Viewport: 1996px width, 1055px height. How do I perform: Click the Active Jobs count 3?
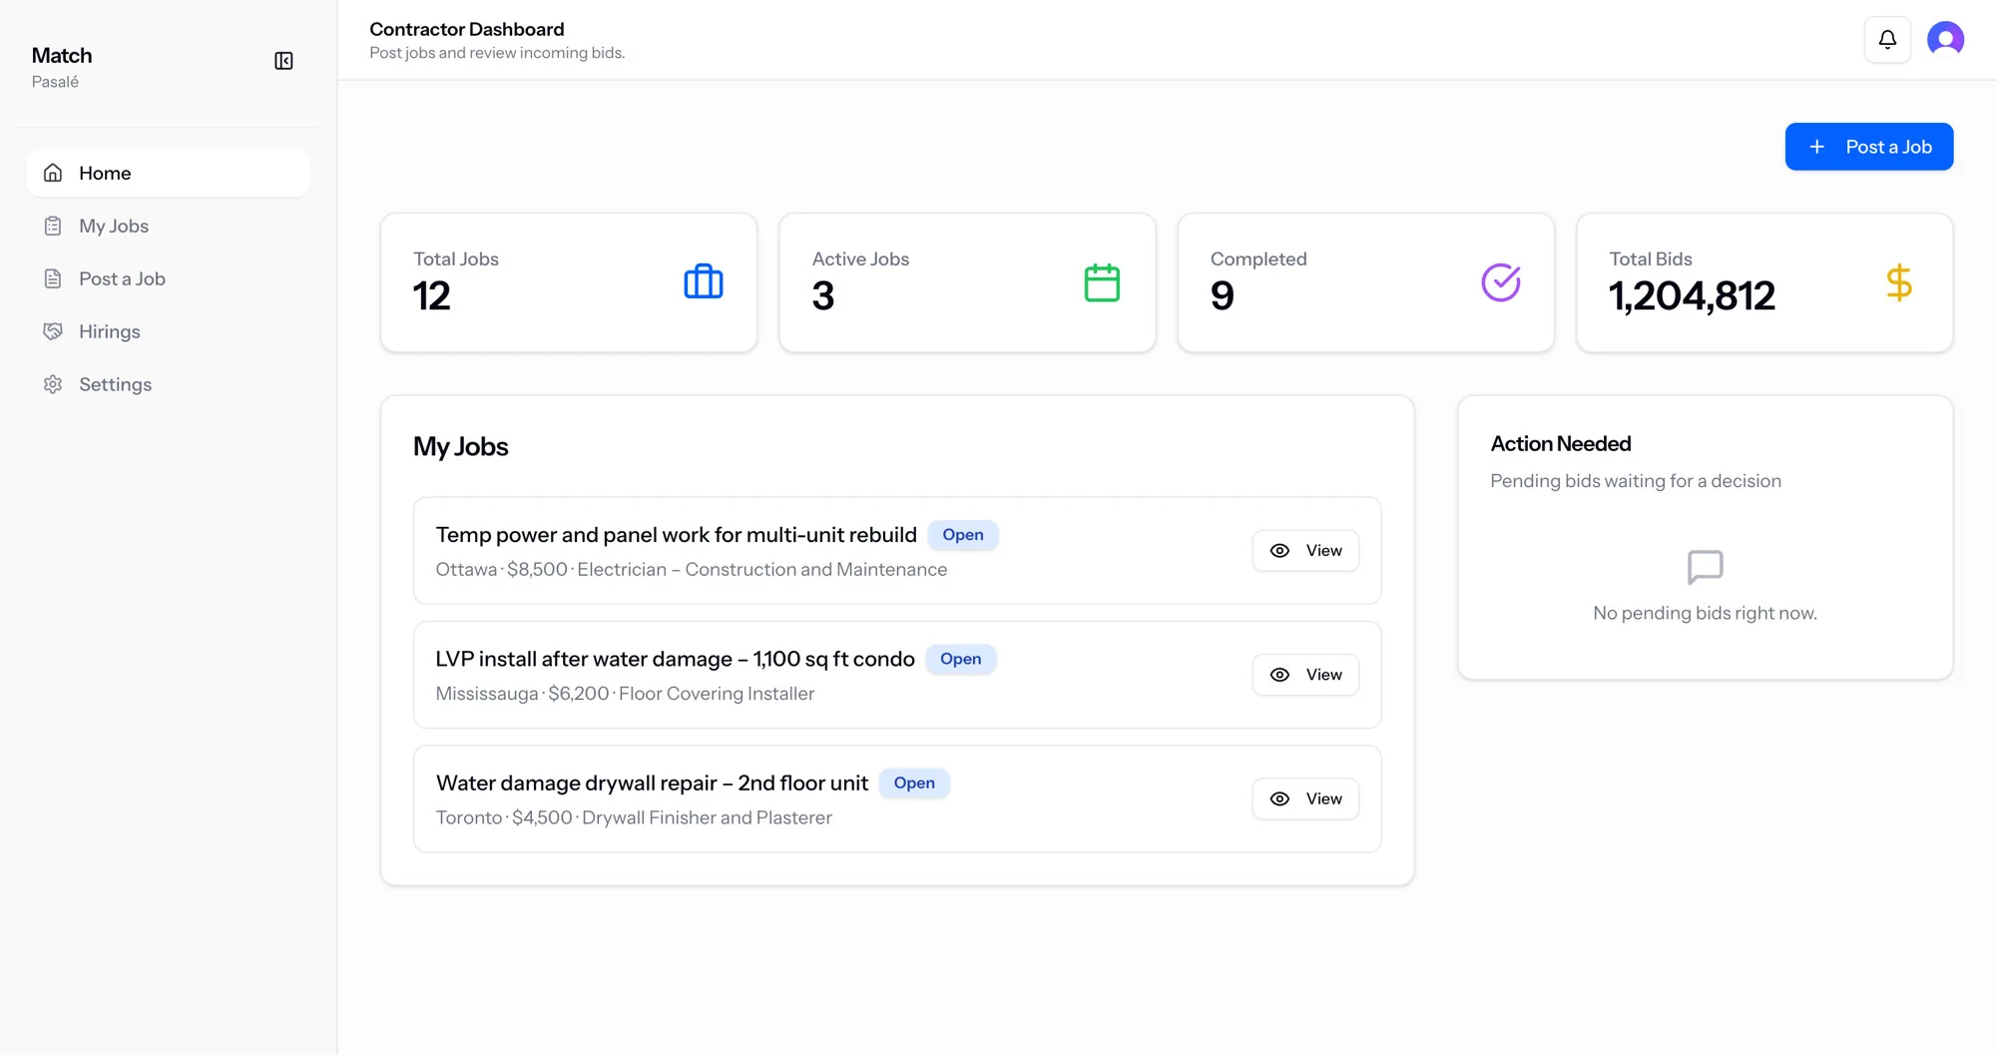(822, 295)
